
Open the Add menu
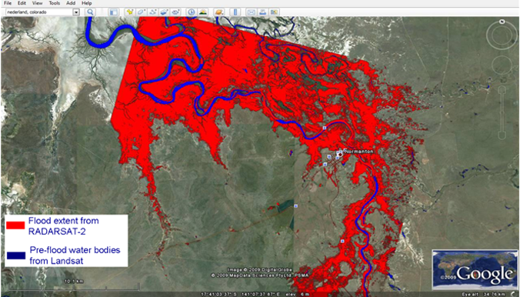click(x=71, y=3)
